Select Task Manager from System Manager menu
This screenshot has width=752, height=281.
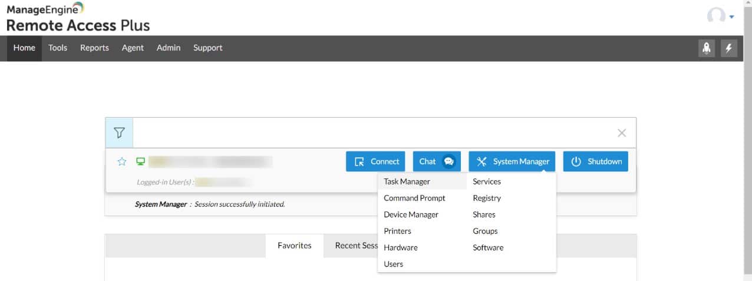422,181
